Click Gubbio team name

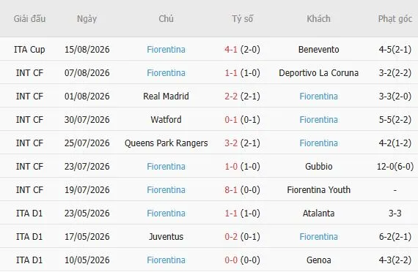point(318,167)
